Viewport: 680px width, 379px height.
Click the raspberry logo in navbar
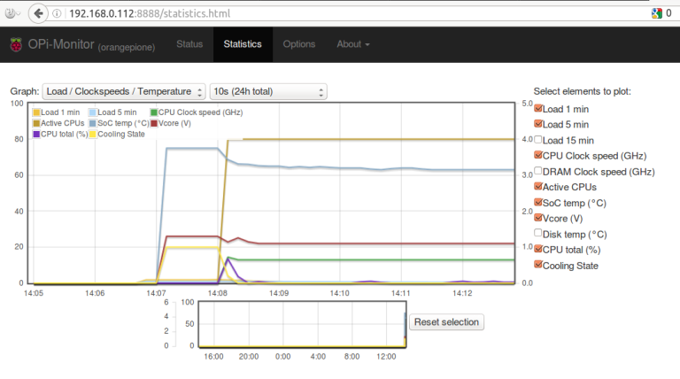16,44
